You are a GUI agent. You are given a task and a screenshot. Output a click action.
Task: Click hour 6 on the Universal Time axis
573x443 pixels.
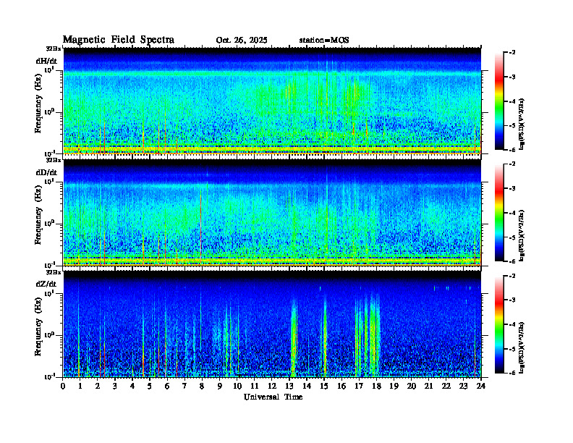(167, 387)
